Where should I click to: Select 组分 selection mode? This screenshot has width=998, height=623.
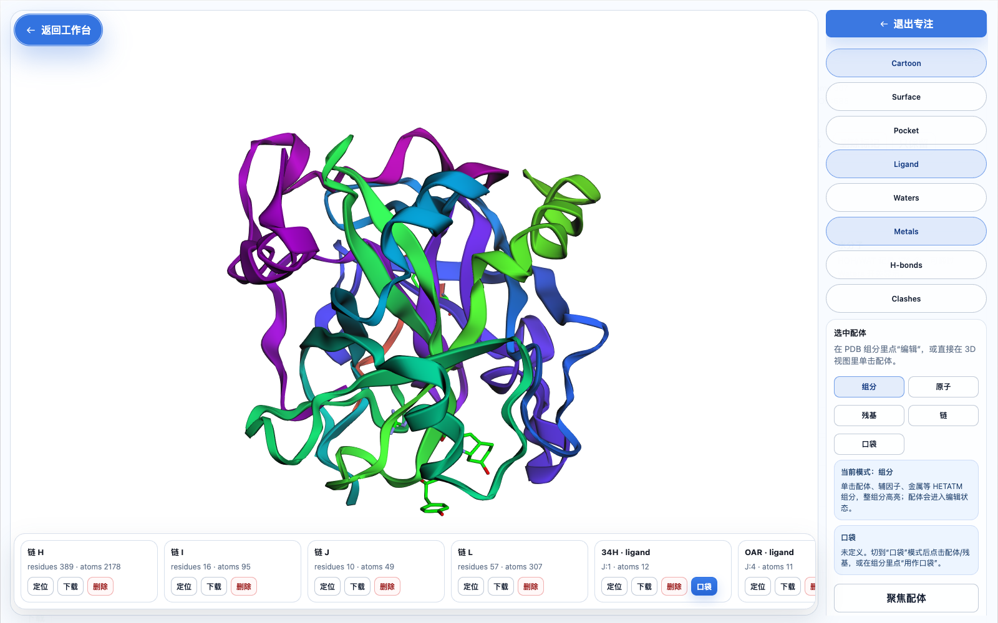pyautogui.click(x=869, y=387)
